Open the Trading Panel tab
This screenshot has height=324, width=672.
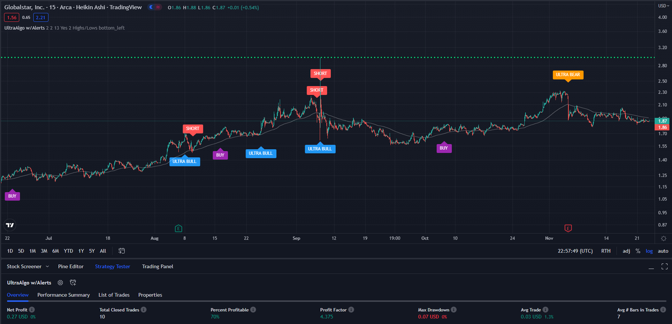(x=157, y=266)
